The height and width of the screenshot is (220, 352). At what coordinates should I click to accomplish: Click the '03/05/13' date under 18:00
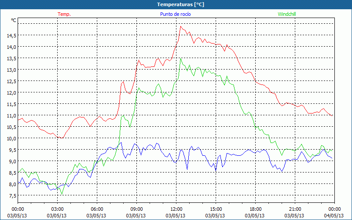[x=255, y=216]
